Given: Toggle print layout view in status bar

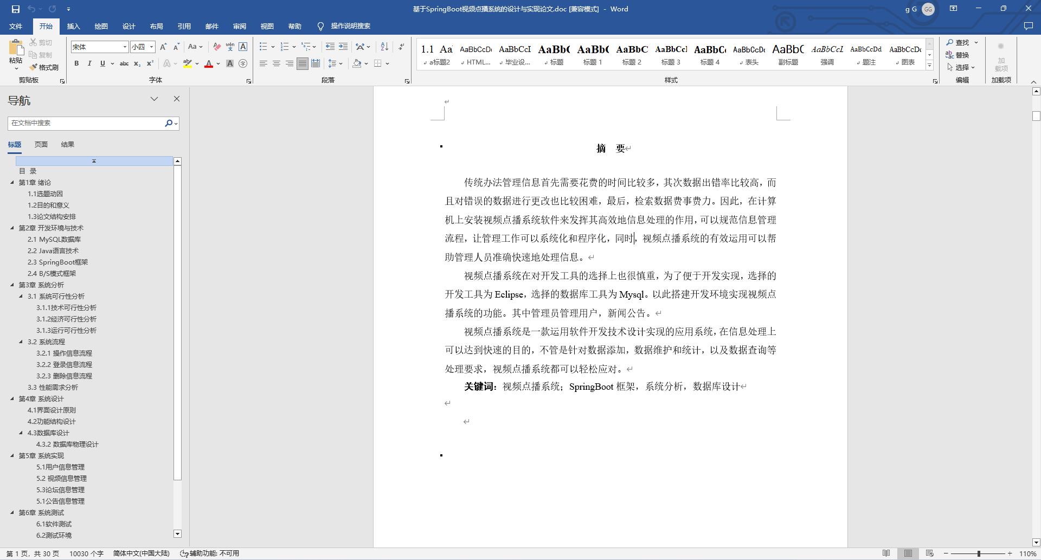Looking at the screenshot, I should pos(908,553).
